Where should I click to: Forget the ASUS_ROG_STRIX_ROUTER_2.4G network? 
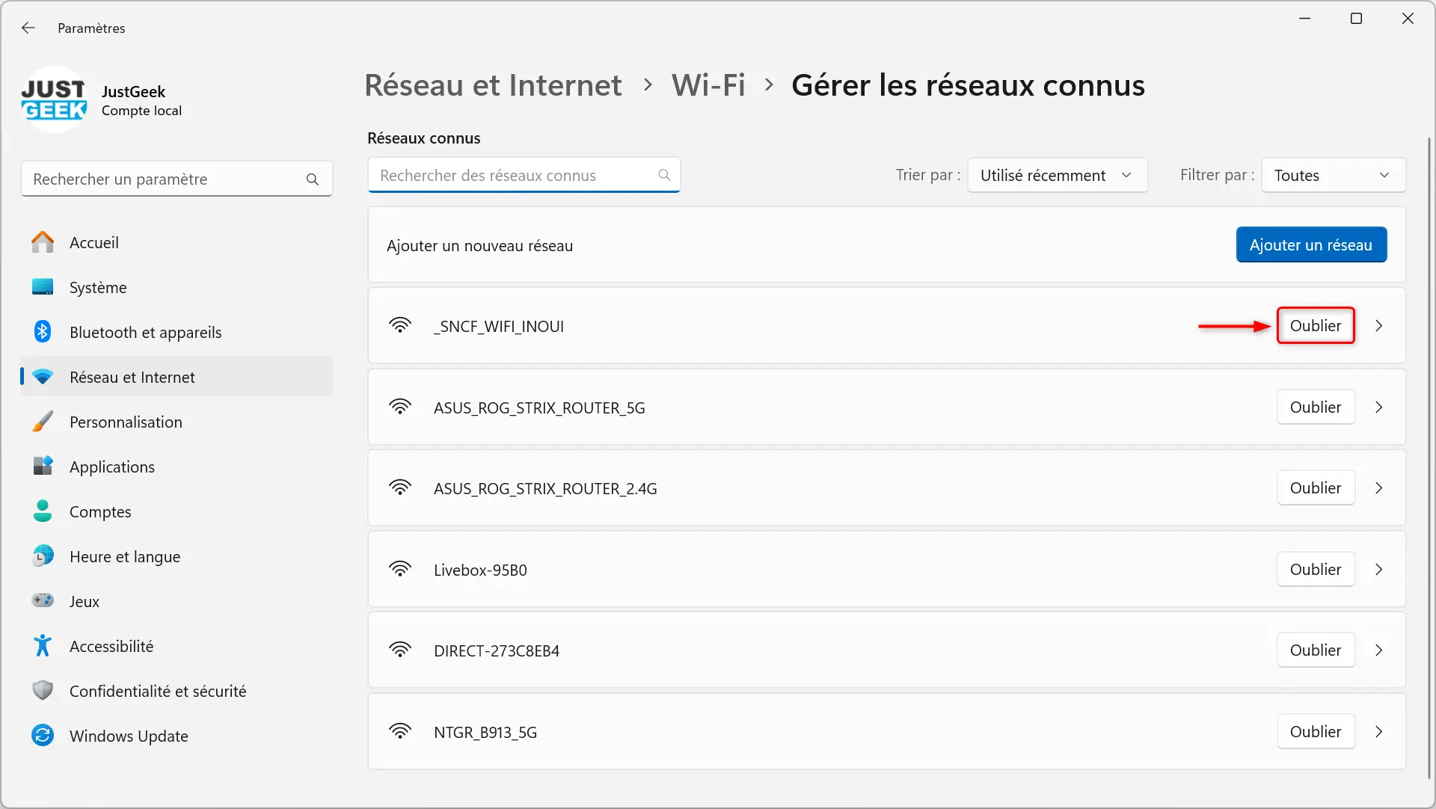click(1316, 487)
